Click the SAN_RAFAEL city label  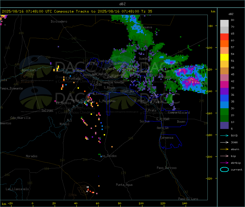point(100,74)
